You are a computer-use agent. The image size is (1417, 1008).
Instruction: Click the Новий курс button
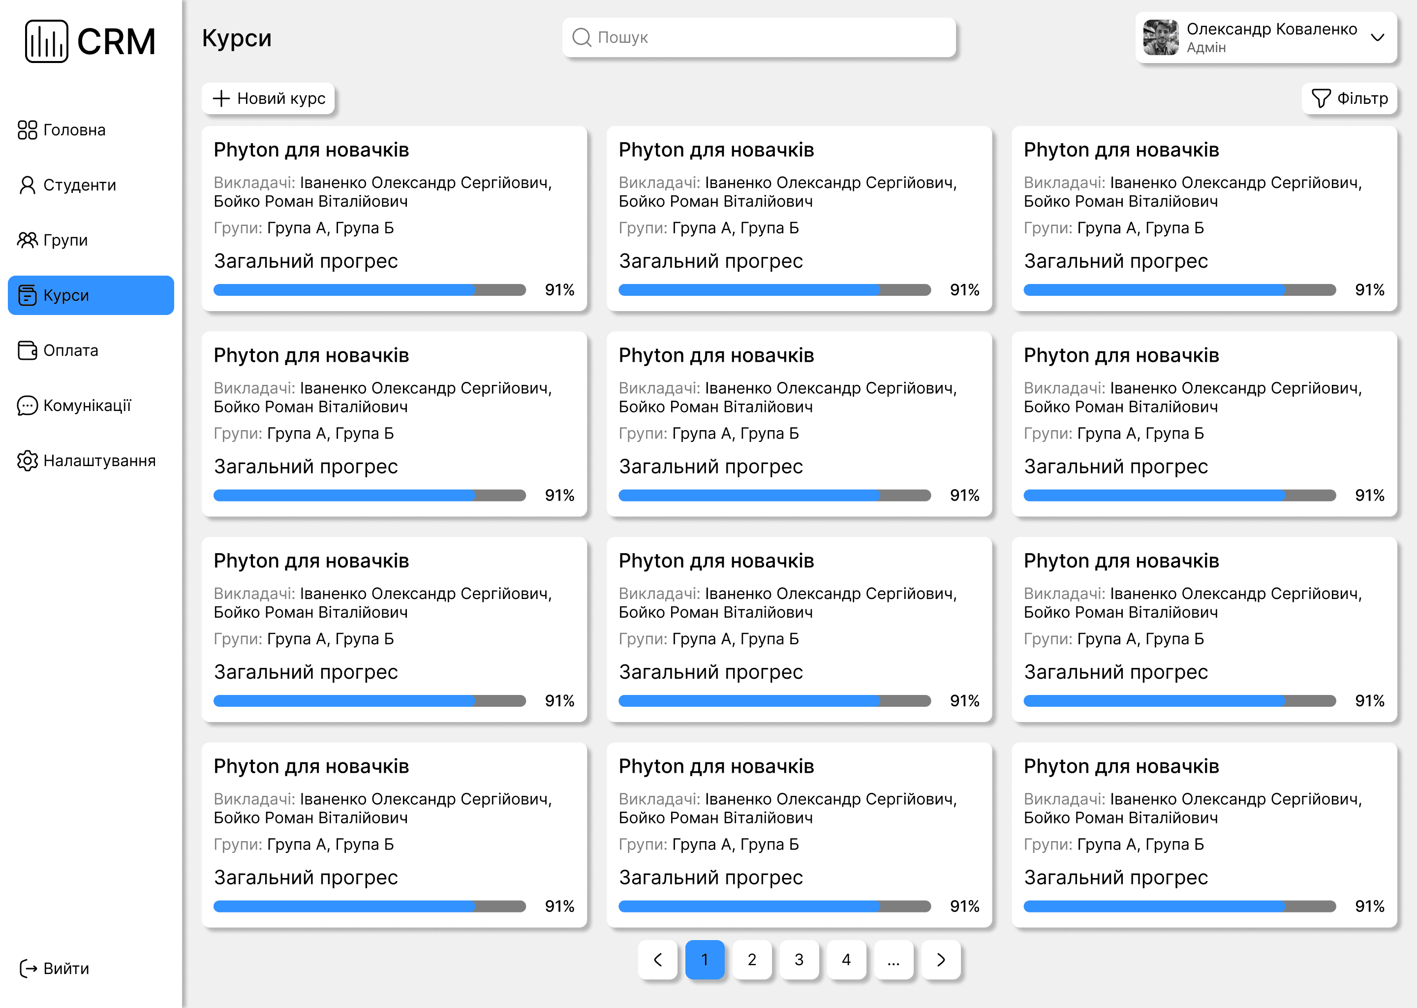tap(268, 98)
